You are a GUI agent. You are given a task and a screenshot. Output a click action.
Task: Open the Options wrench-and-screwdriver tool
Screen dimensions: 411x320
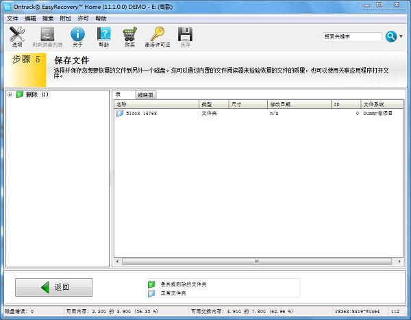pyautogui.click(x=17, y=37)
